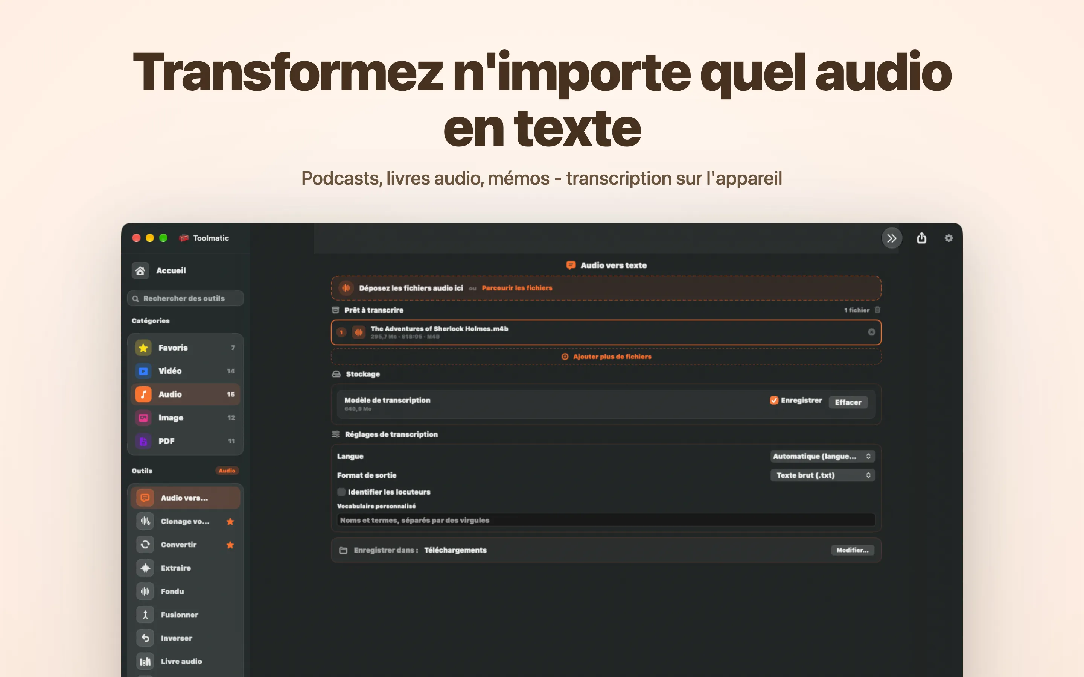Click the Modifier... button
This screenshot has height=677, width=1084.
(x=853, y=550)
